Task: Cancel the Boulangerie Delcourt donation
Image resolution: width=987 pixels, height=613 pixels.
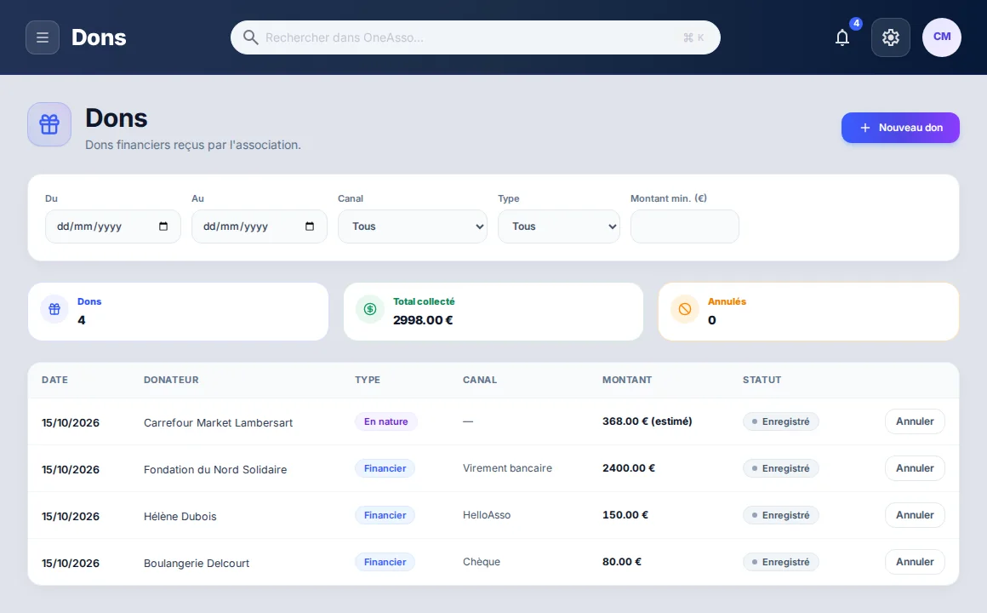Action: coord(915,562)
